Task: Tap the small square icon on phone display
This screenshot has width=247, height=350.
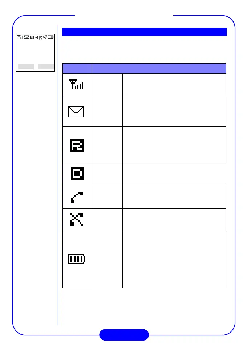Action: 36,37
